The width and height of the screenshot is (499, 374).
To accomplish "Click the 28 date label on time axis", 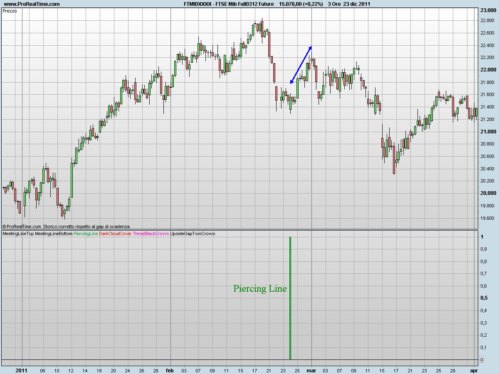I will (x=156, y=370).
